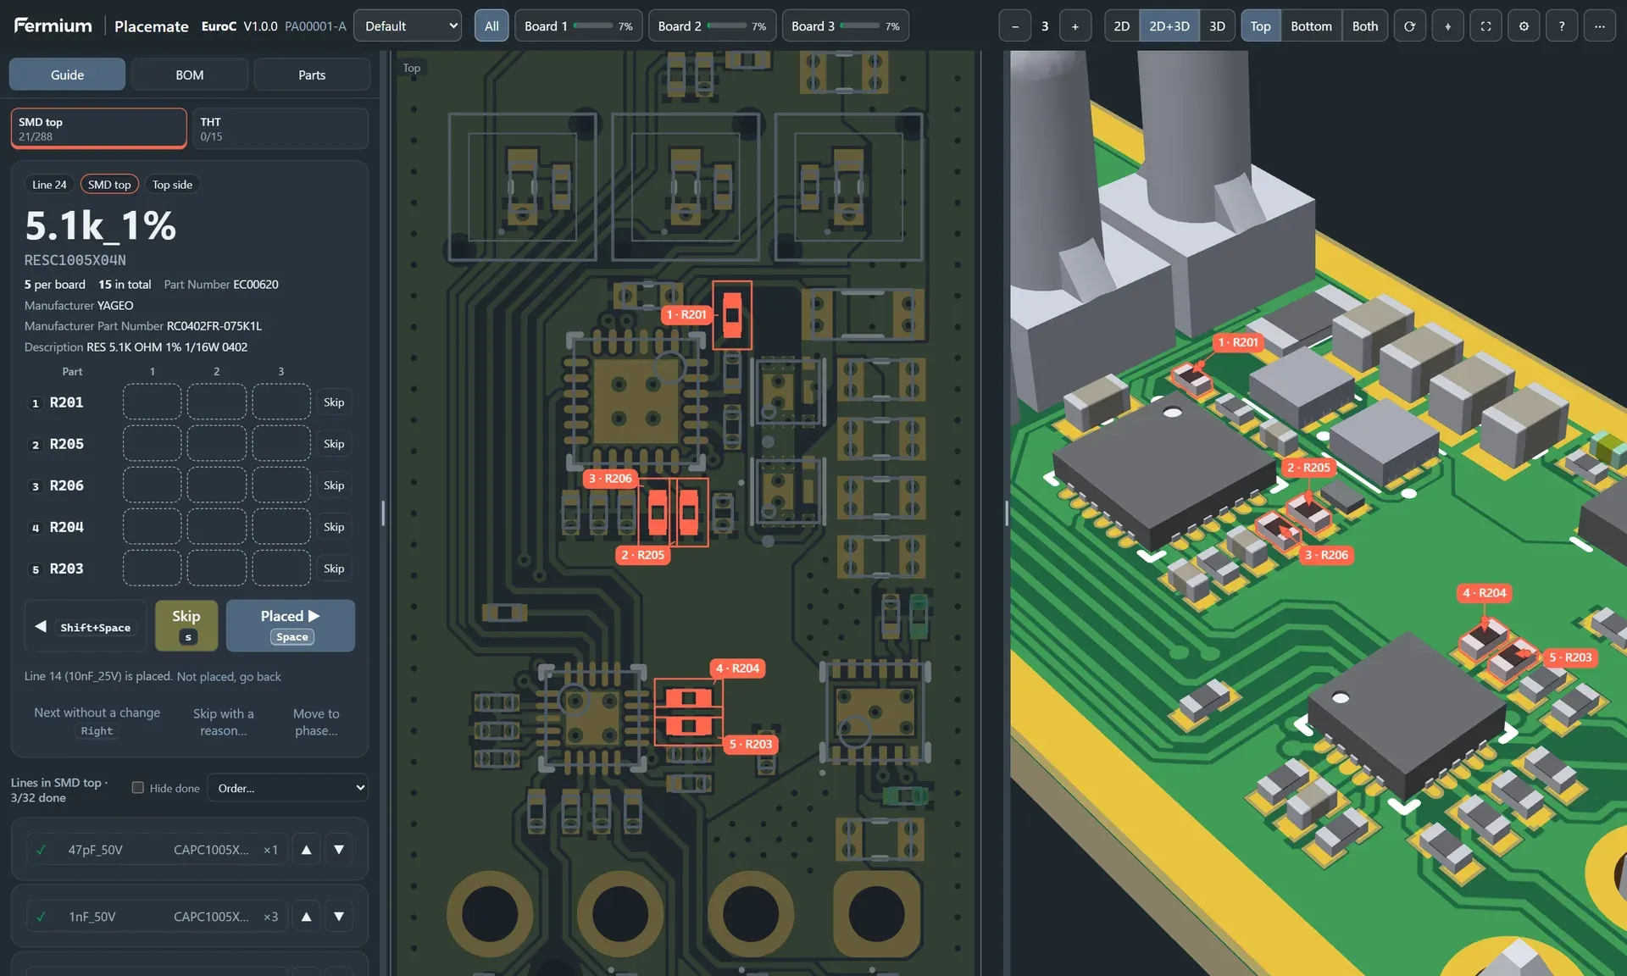Viewport: 1627px width, 976px height.
Task: Select the Guide tab
Action: 67,75
